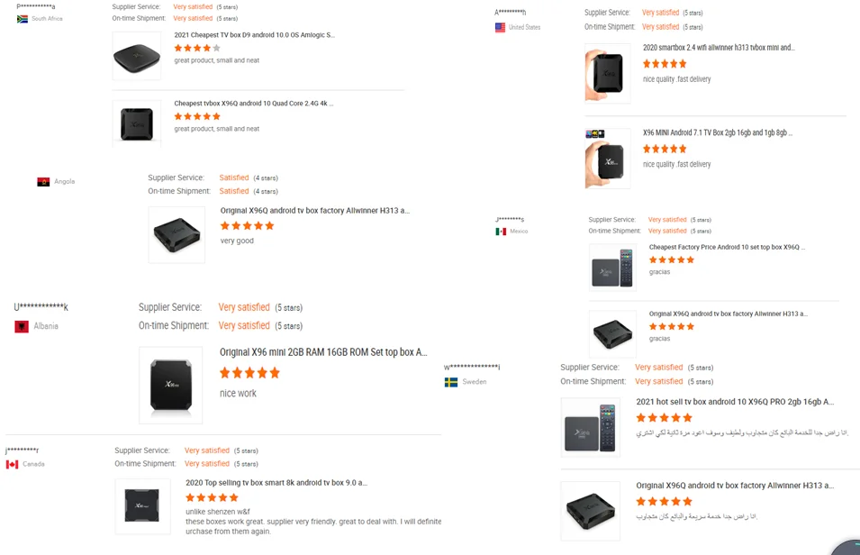The height and width of the screenshot is (555, 860).
Task: Open the 2020 Top selling tv box thumbnail
Action: tap(142, 506)
